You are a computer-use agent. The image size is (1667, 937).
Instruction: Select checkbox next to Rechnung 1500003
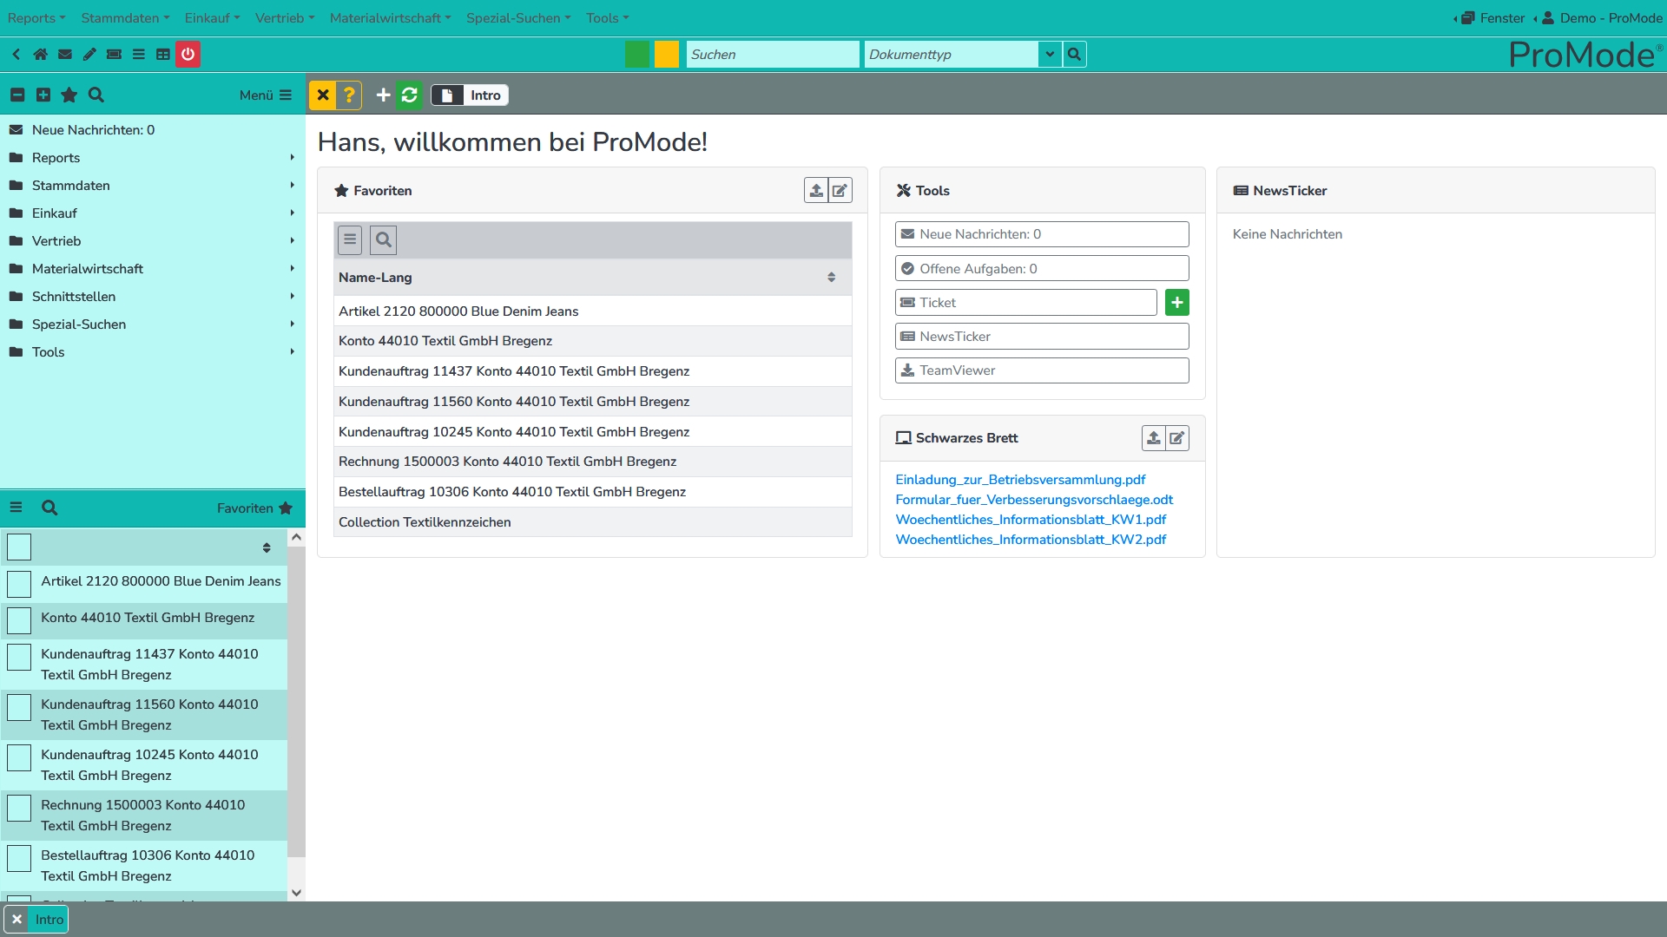click(19, 808)
